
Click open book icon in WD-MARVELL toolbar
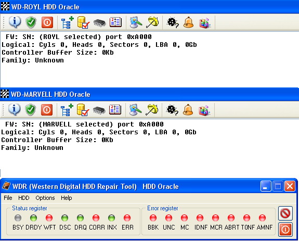click(115, 110)
